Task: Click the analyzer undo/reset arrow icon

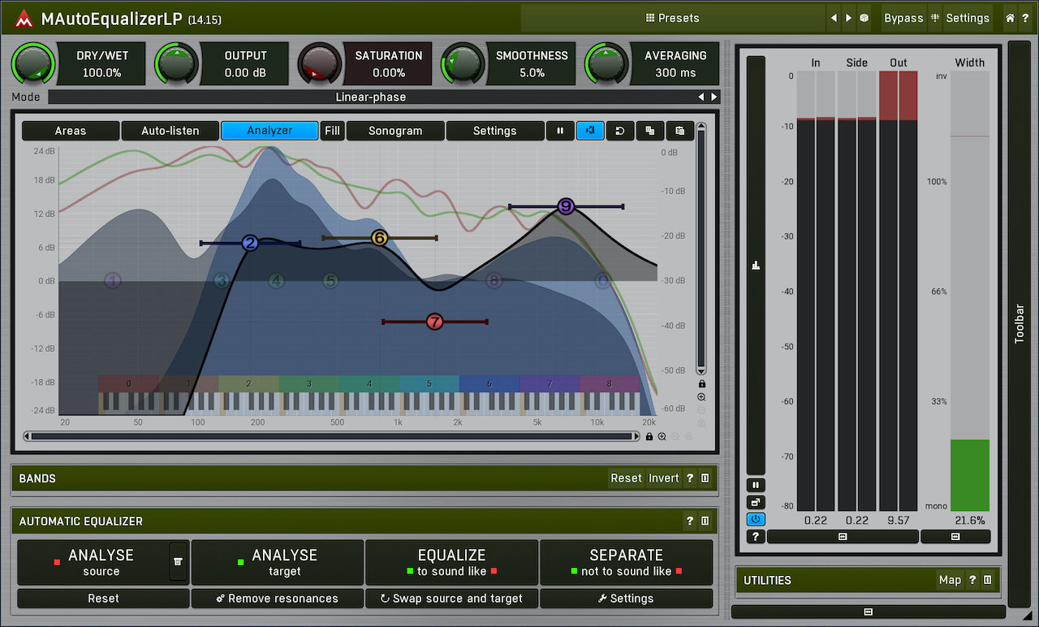Action: pyautogui.click(x=619, y=131)
